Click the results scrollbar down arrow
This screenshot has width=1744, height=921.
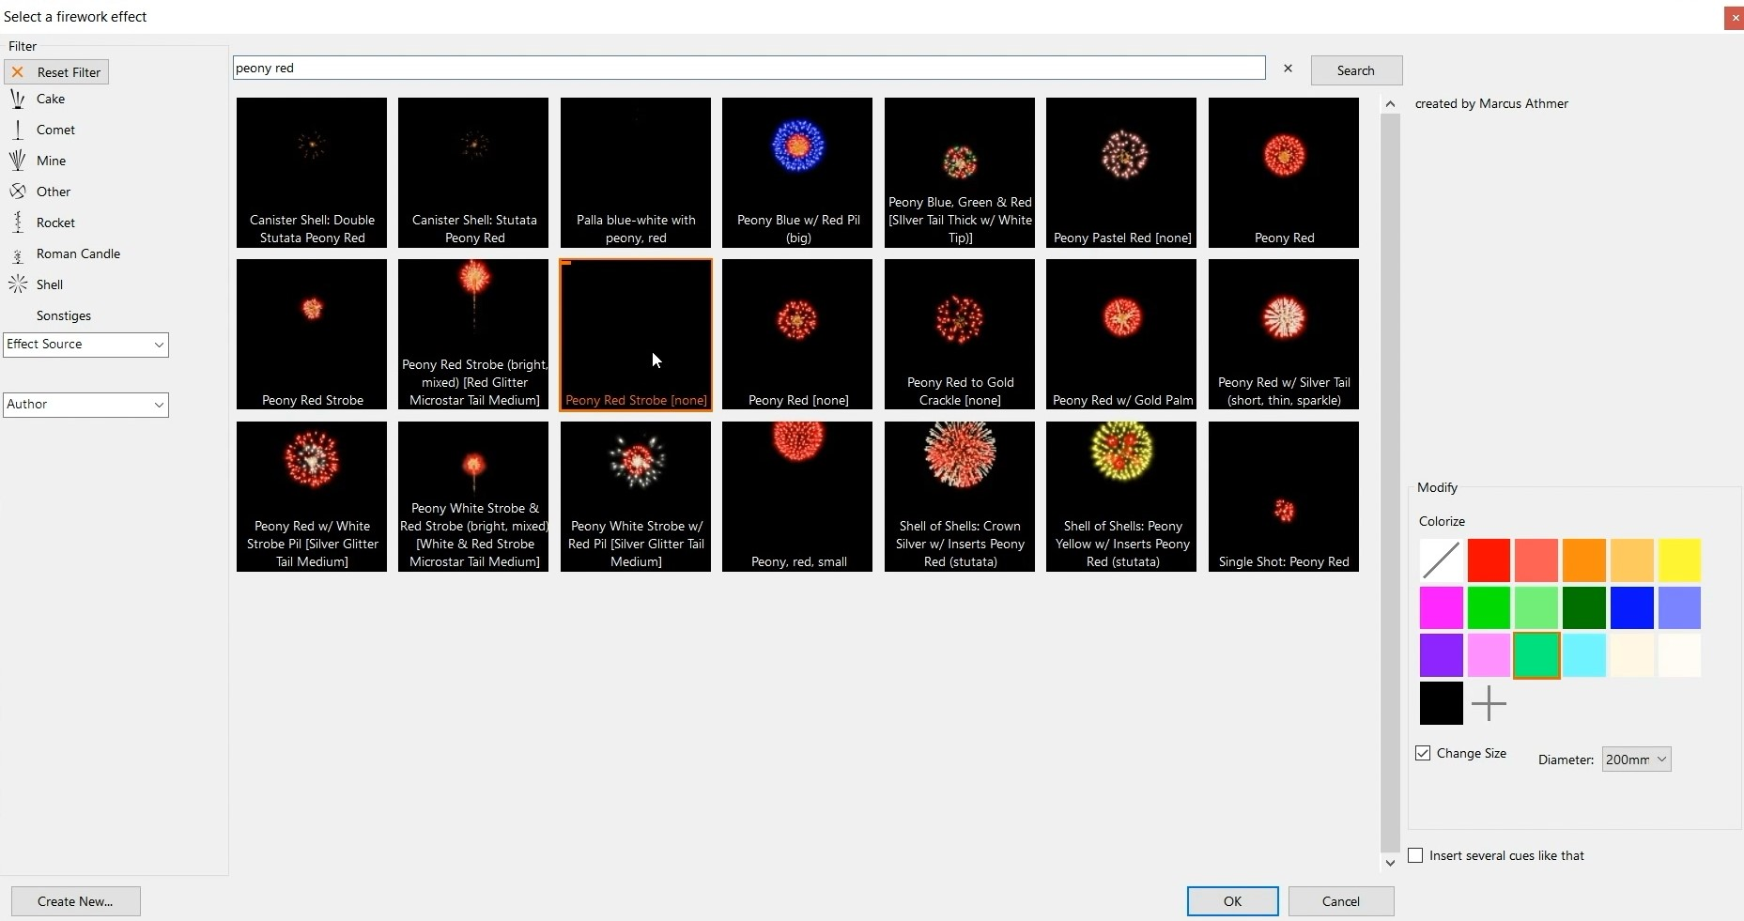coord(1390,863)
